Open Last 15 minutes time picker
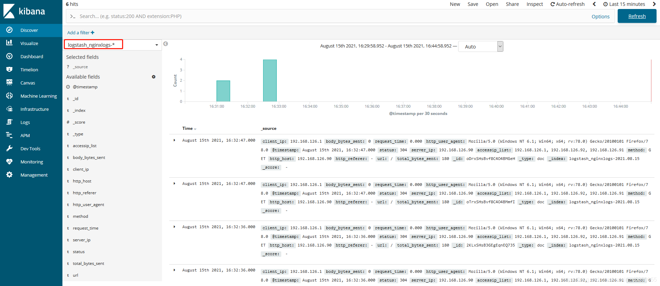Image resolution: width=660 pixels, height=286 pixels. 624,4
